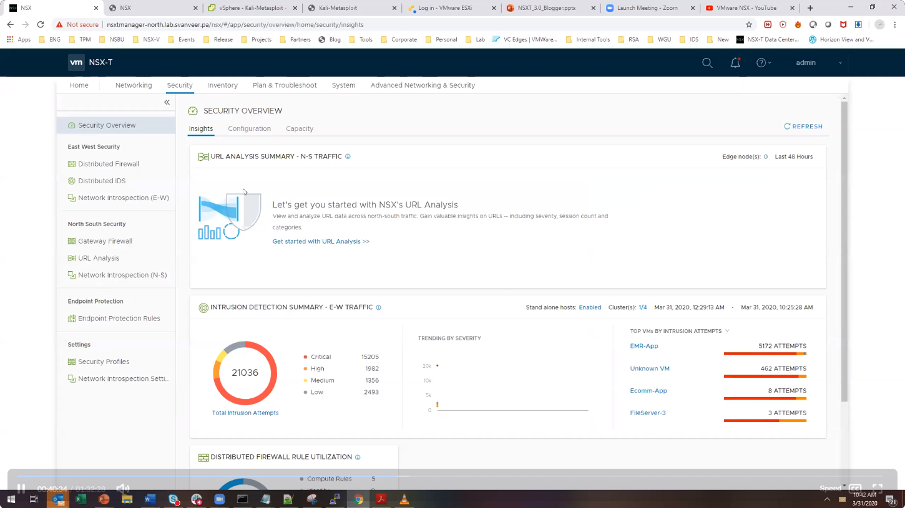Enter fullscreen using the video player icon

878,489
